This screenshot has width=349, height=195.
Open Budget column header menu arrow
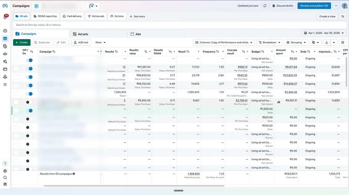[x=272, y=52]
